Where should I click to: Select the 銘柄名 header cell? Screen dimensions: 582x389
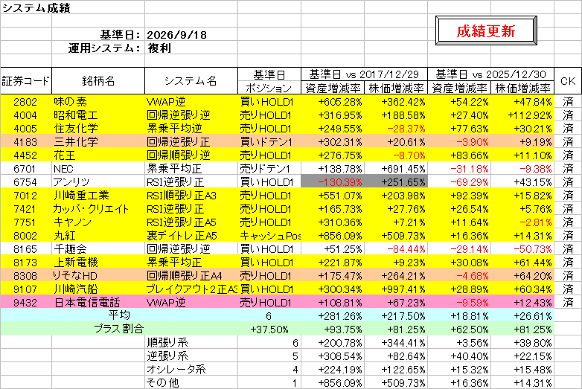click(98, 81)
